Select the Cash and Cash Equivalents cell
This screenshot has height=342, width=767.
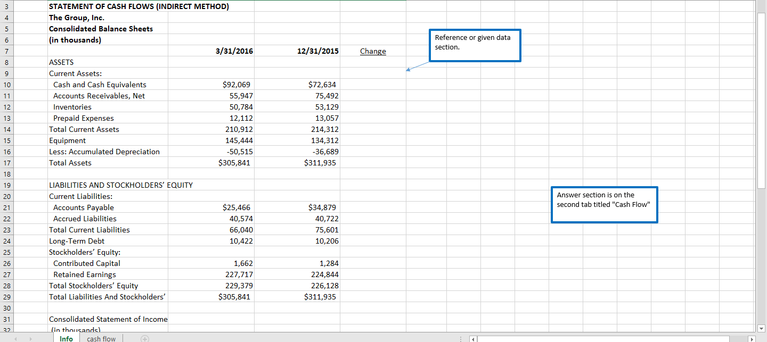pos(100,84)
